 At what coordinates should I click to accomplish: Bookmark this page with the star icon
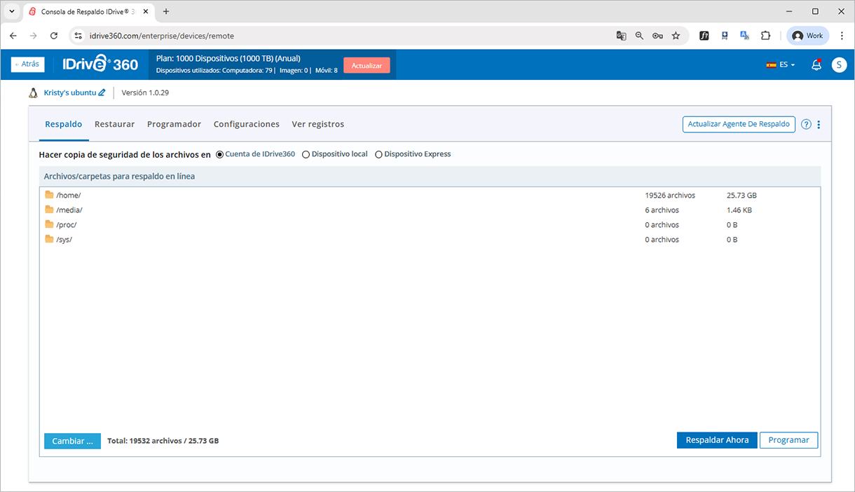point(676,36)
